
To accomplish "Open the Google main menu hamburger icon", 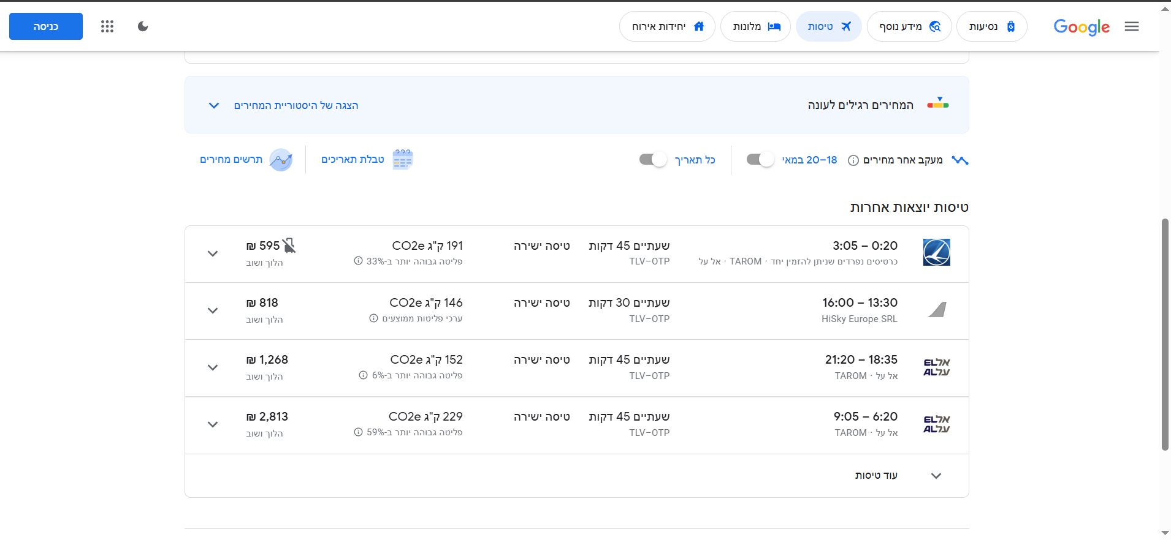I will pos(1131,26).
